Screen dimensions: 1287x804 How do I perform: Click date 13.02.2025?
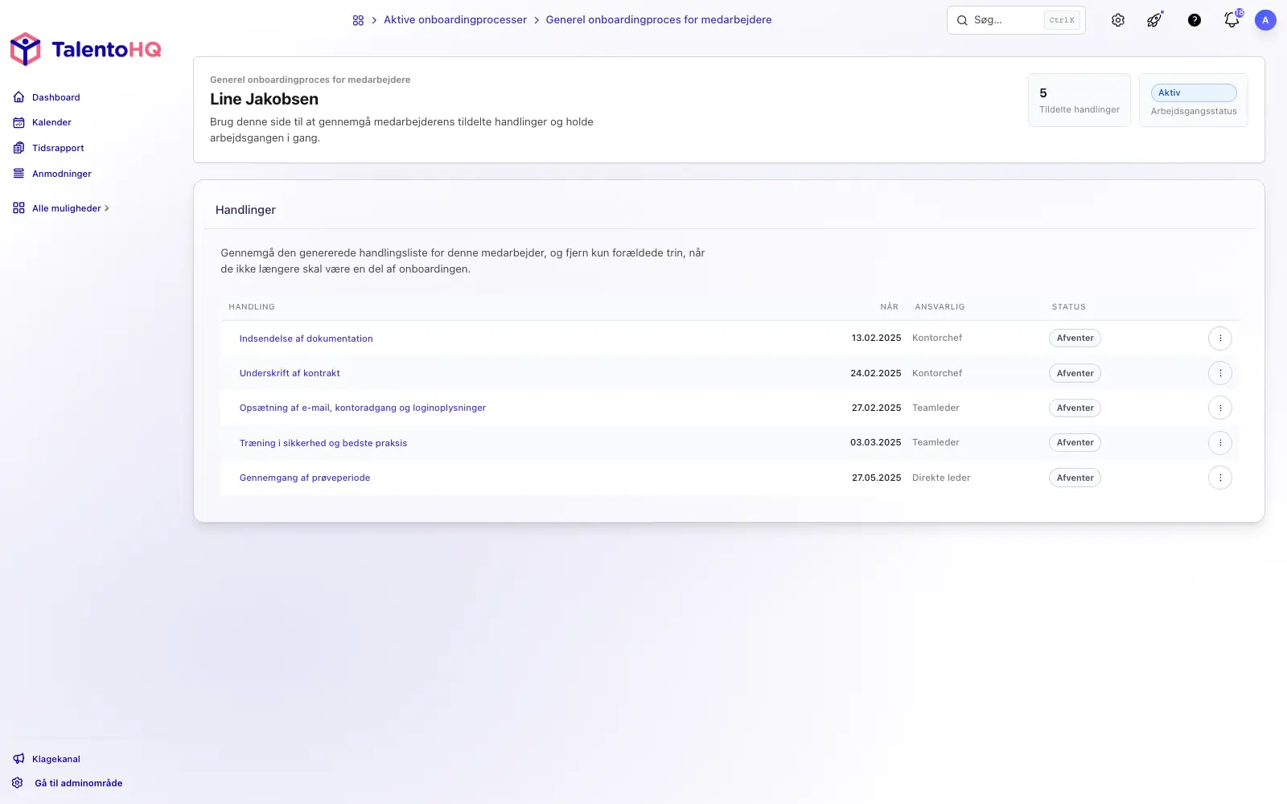876,338
